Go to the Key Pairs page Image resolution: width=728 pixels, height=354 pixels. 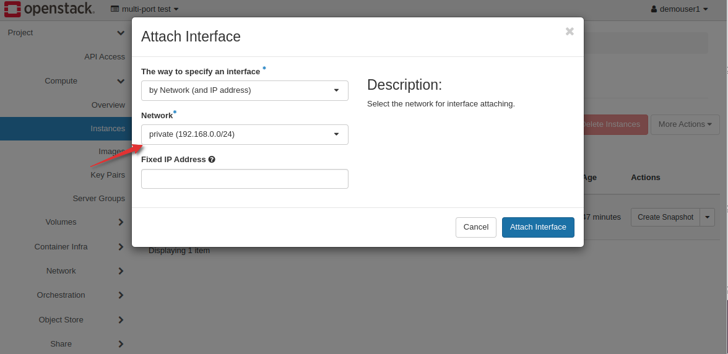108,175
